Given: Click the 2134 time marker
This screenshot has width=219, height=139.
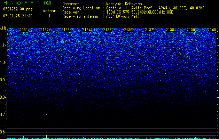Looking at the screenshot, I should 86,30.
